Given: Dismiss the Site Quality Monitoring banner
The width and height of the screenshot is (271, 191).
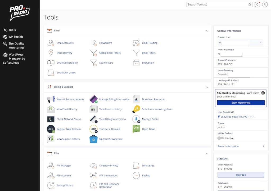Looking at the screenshot, I should [x=263, y=93].
